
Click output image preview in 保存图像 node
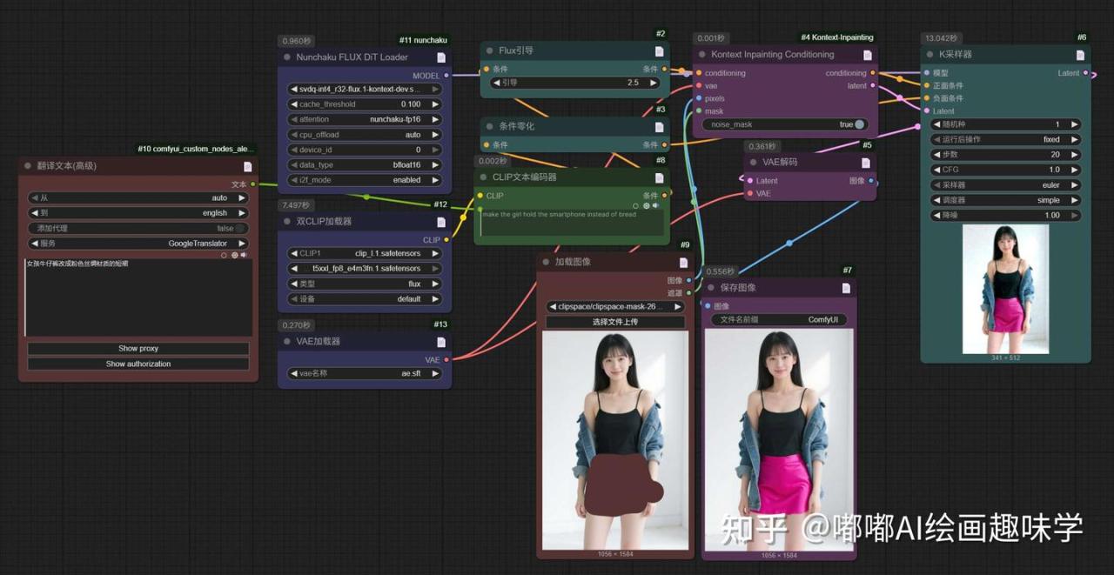(x=779, y=440)
